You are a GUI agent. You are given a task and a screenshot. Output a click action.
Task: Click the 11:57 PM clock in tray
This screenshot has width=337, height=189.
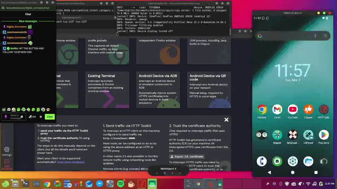point(329,184)
